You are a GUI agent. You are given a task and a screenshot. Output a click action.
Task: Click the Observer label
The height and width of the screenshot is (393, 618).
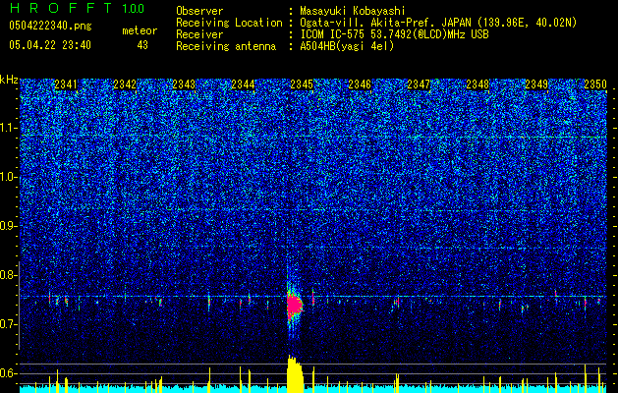[x=199, y=12]
